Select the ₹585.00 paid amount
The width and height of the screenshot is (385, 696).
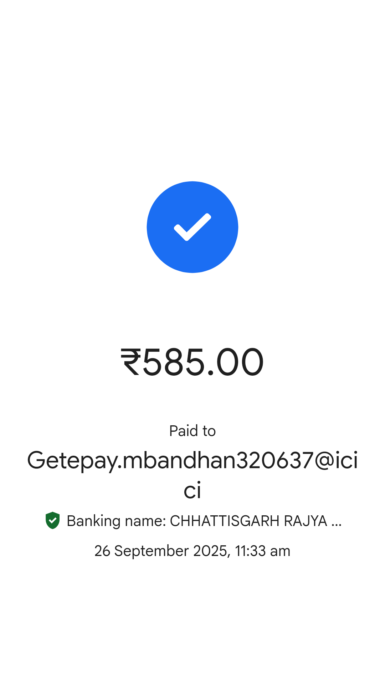(192, 362)
